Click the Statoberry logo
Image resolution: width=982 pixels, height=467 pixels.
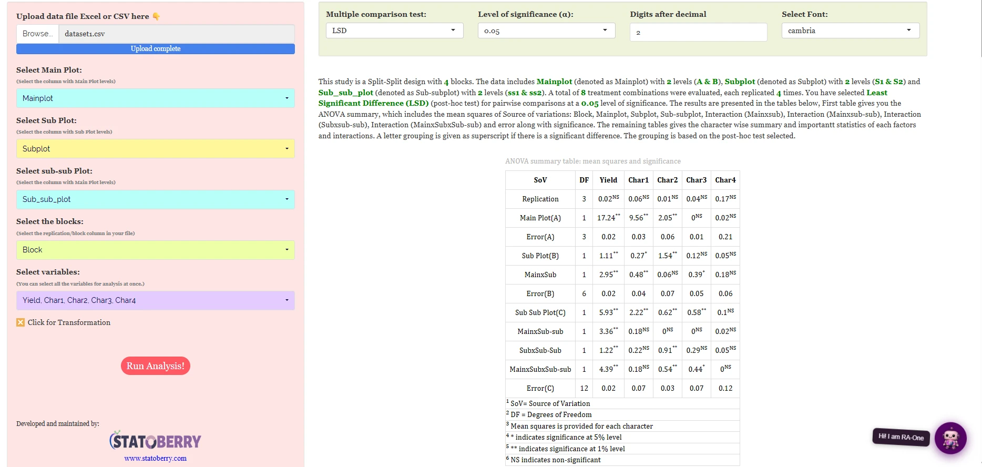(155, 441)
